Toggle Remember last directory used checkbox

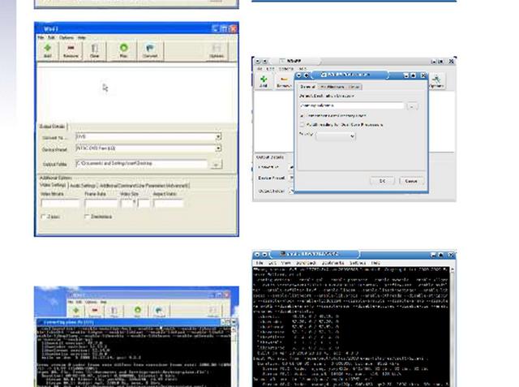(302, 116)
